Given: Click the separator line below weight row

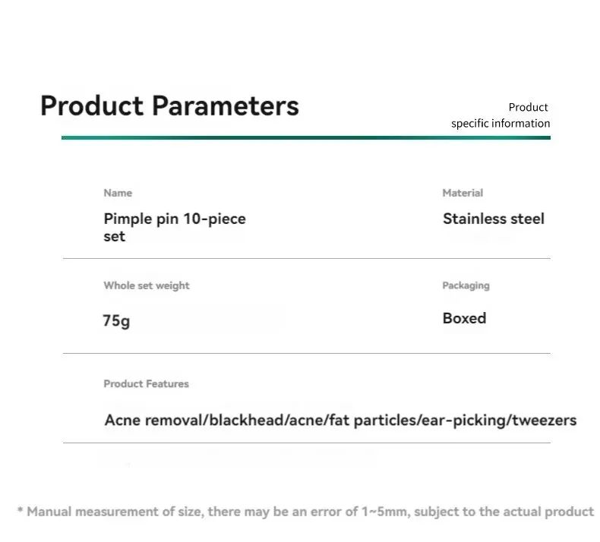Looking at the screenshot, I should pos(307,354).
